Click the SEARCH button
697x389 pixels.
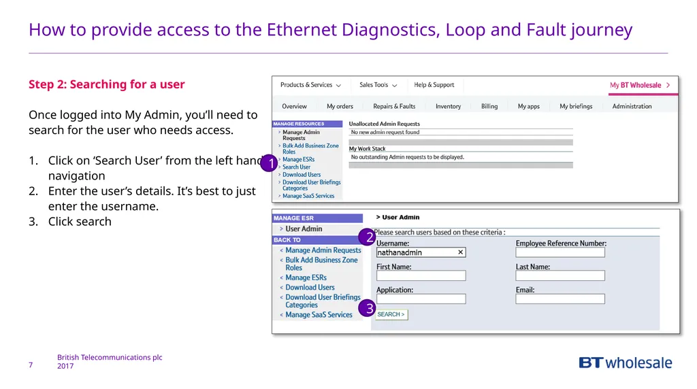[x=391, y=314]
